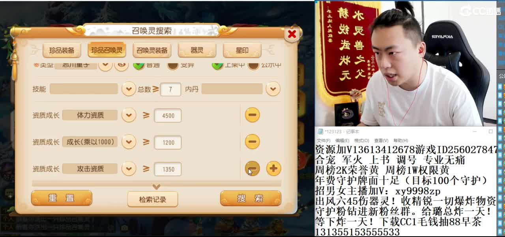
Task: Open the 内丹 dropdown arrow
Action: coord(273,89)
